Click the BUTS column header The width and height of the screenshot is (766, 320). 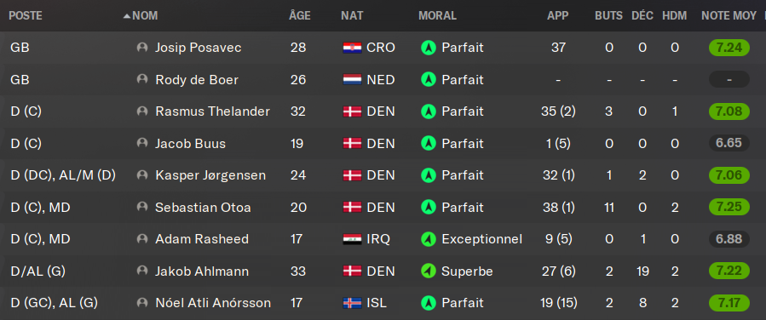pos(608,15)
